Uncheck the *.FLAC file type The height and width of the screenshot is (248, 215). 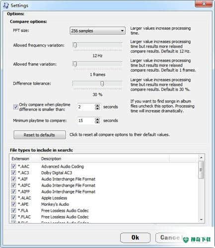(x=13, y=217)
